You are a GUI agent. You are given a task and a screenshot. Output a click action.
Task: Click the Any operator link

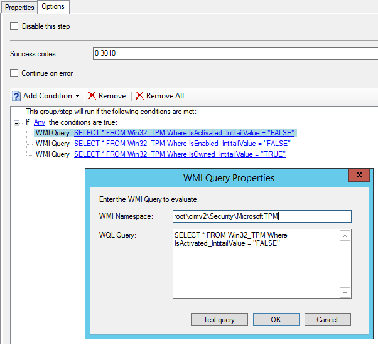40,122
